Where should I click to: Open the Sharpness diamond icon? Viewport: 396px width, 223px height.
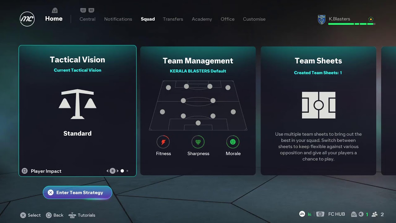pyautogui.click(x=198, y=142)
